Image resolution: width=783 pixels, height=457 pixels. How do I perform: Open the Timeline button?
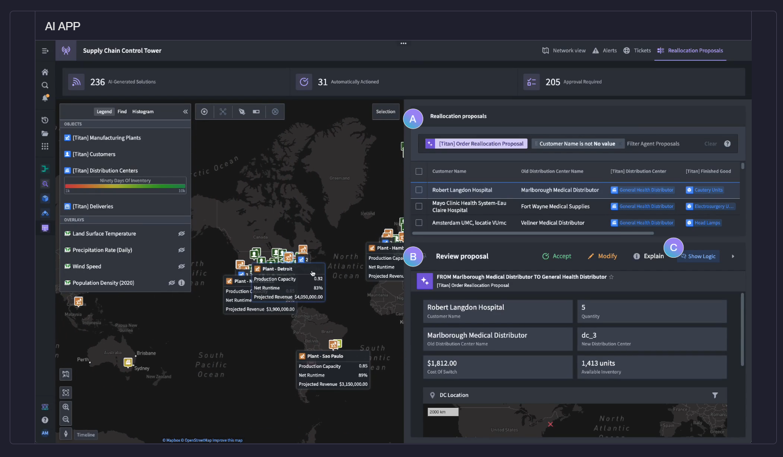coord(86,435)
